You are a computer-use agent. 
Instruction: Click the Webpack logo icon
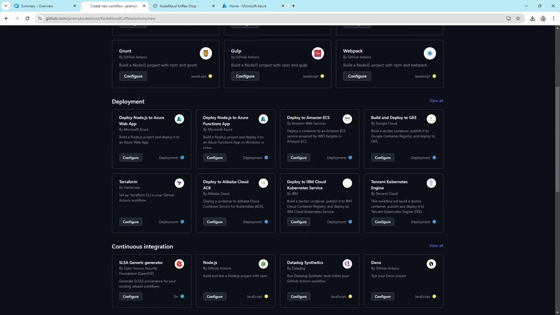point(430,53)
